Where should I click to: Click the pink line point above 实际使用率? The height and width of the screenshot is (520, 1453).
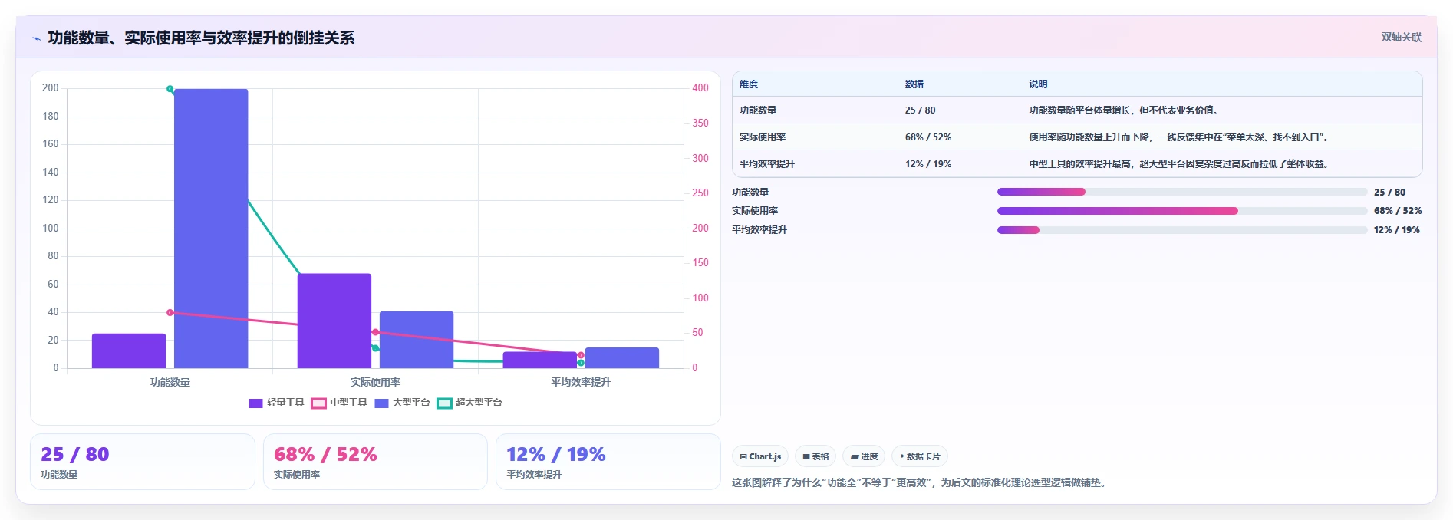point(375,332)
